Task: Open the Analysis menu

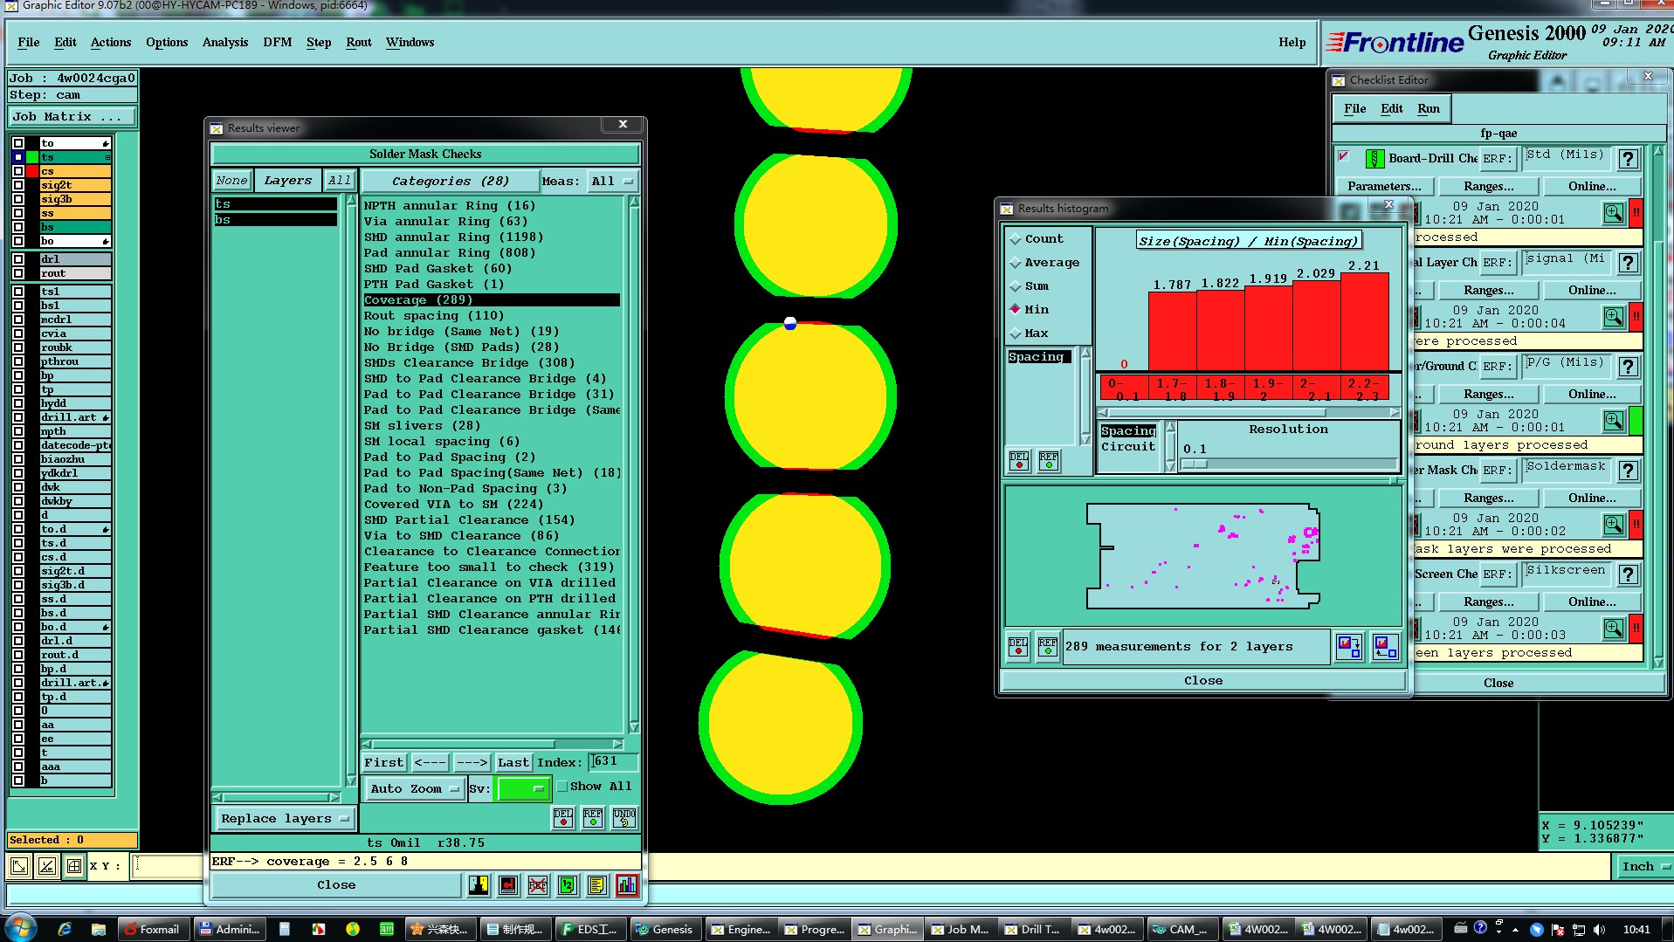Action: (x=225, y=43)
